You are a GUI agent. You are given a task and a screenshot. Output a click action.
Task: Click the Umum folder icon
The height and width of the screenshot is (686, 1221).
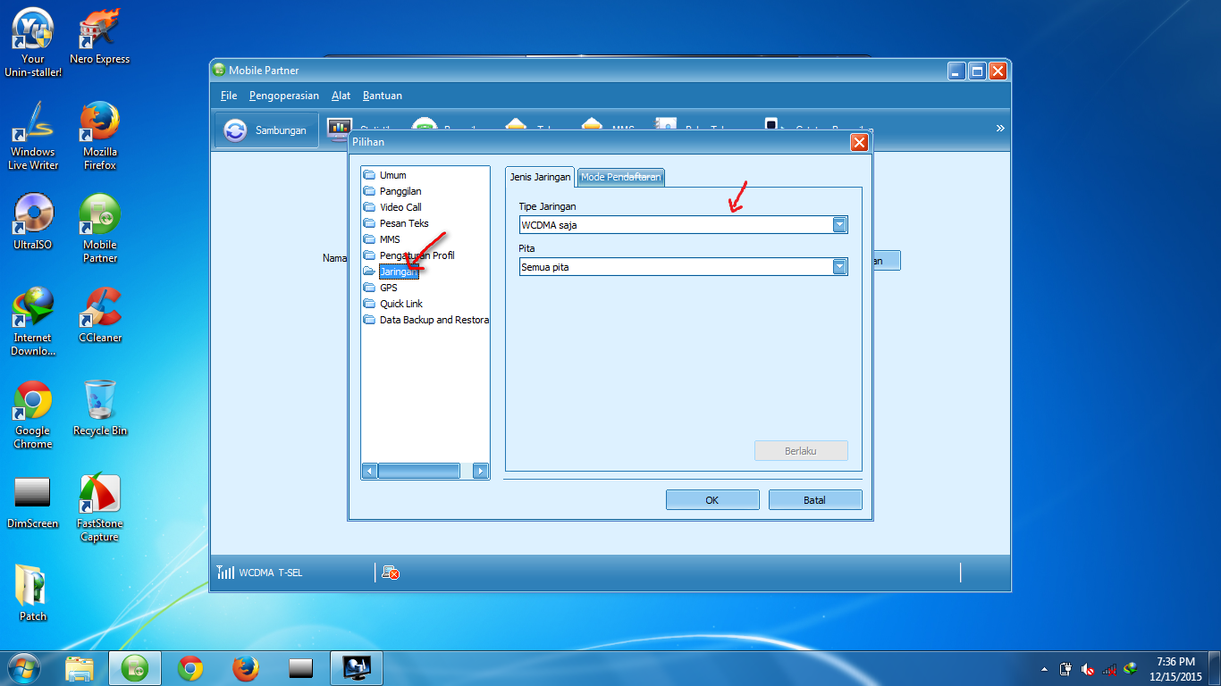[369, 175]
